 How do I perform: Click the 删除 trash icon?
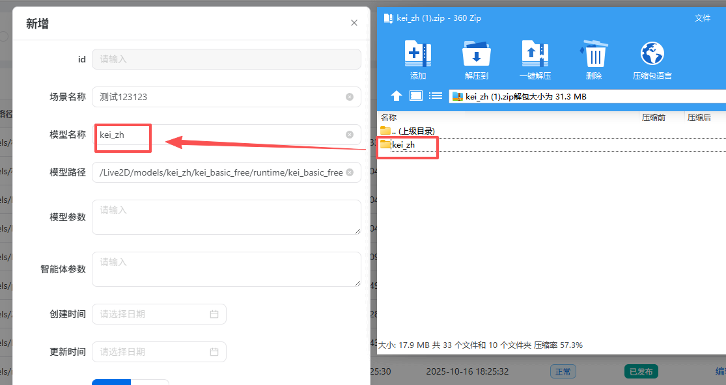pos(593,55)
